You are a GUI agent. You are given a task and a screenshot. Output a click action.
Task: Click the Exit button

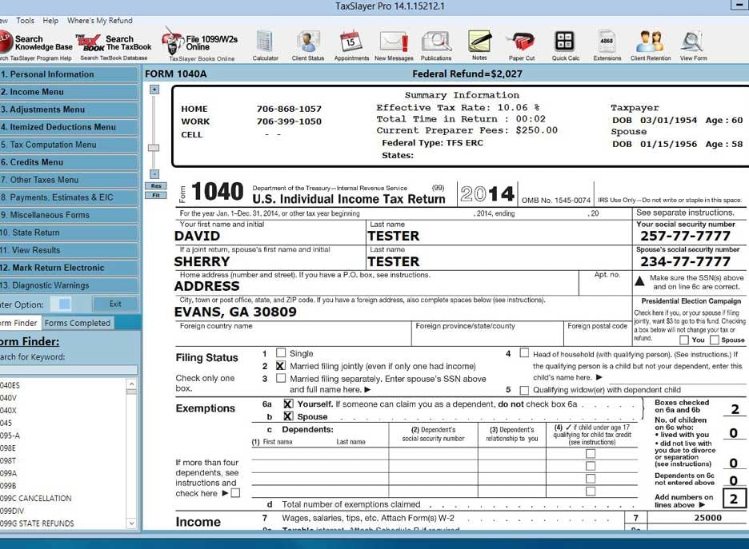(117, 304)
